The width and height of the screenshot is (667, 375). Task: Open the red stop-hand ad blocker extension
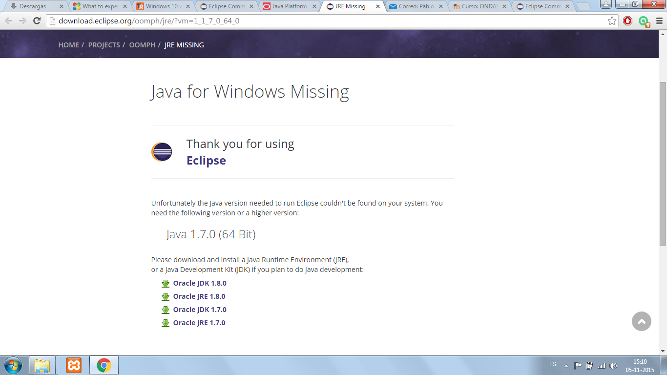[x=628, y=21]
